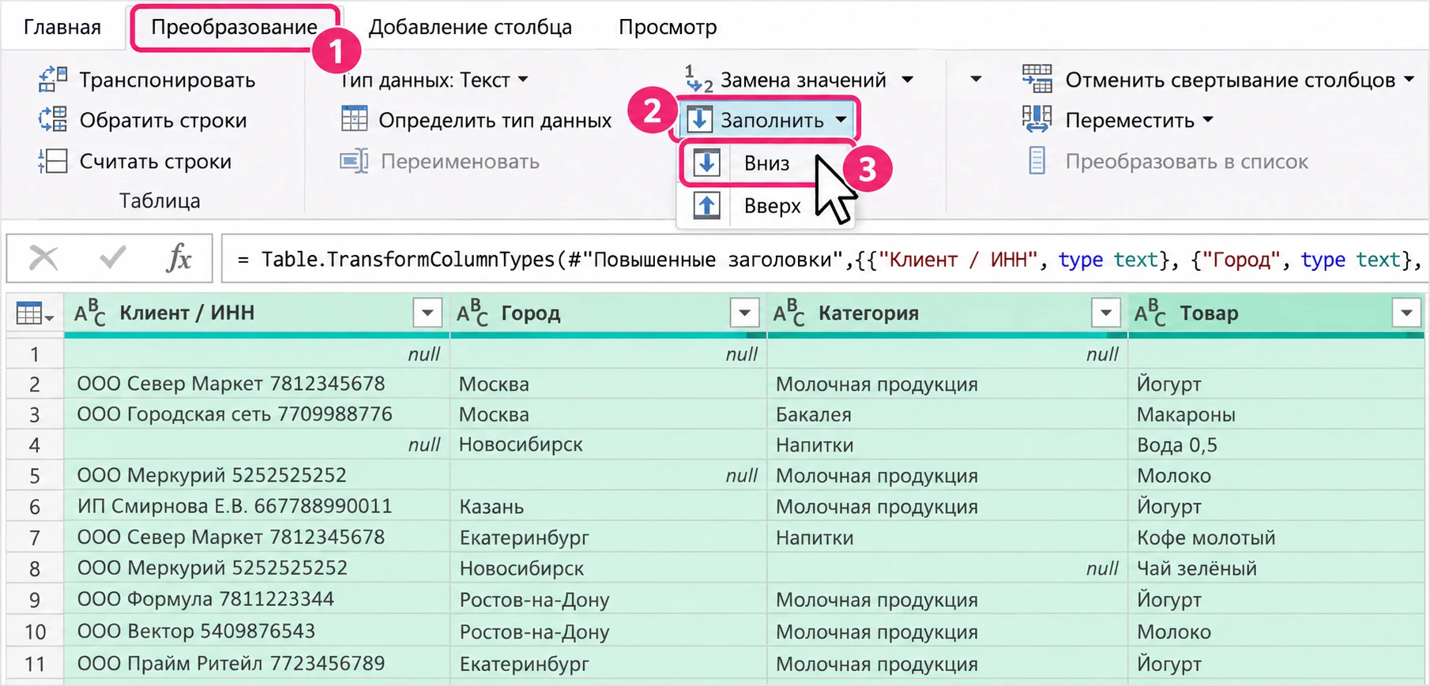The height and width of the screenshot is (686, 1430).
Task: Open the table corner menu icon
Action: tap(35, 314)
